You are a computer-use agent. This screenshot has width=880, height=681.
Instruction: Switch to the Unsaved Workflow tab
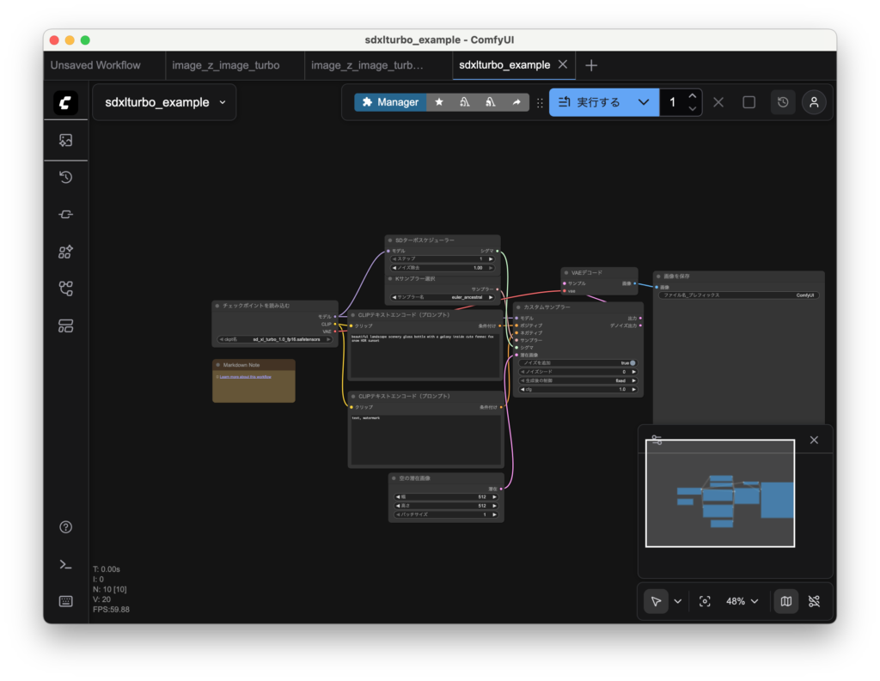95,65
